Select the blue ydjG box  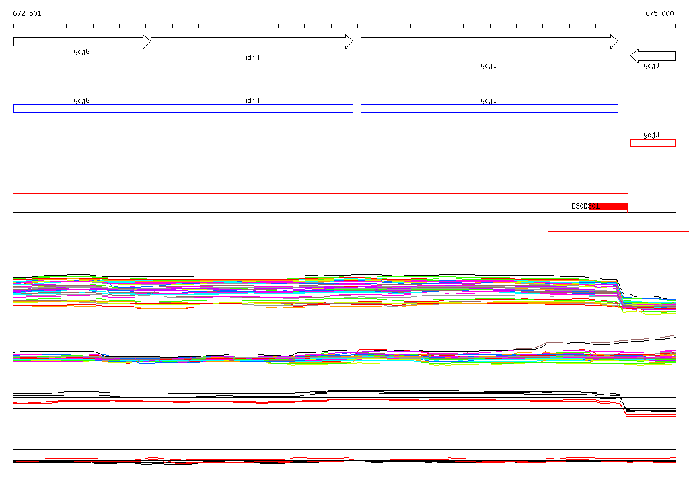(x=82, y=108)
